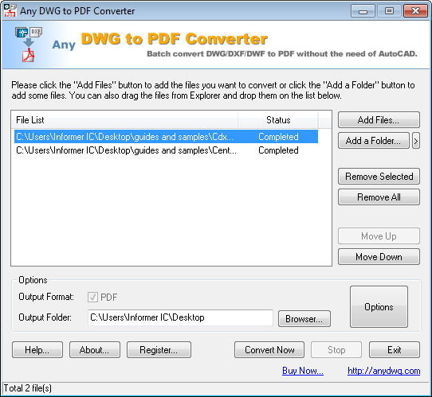Open the Help dialog

tap(37, 350)
